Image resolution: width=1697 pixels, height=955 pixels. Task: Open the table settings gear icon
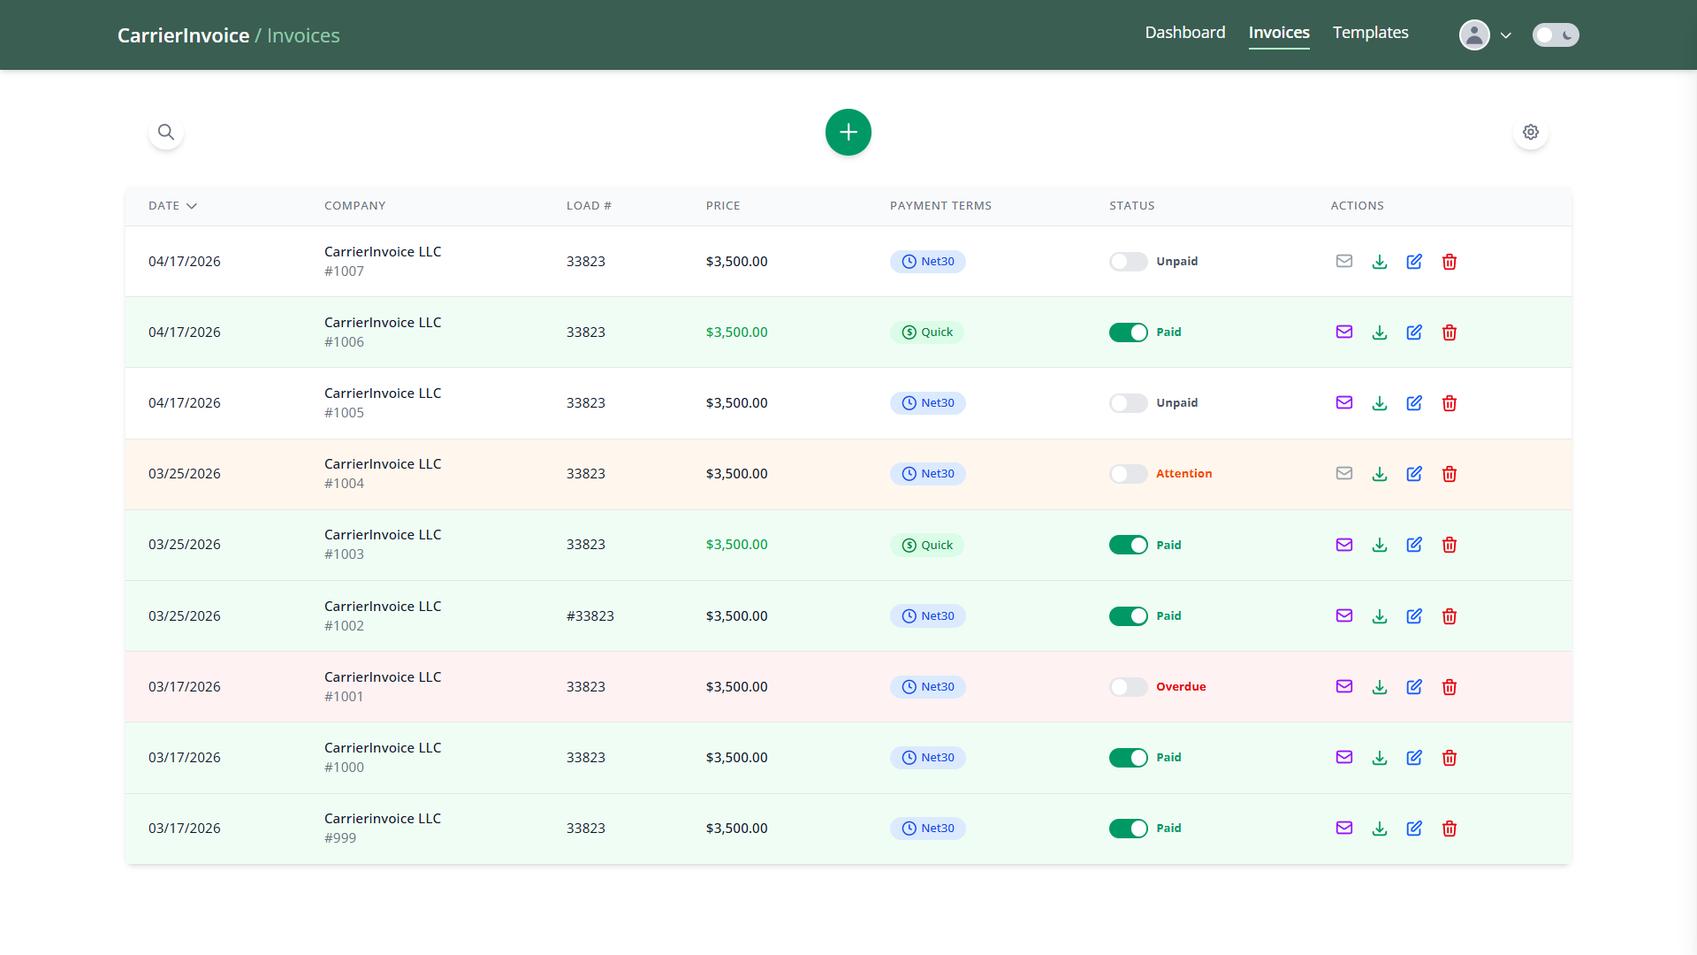[x=1531, y=133]
